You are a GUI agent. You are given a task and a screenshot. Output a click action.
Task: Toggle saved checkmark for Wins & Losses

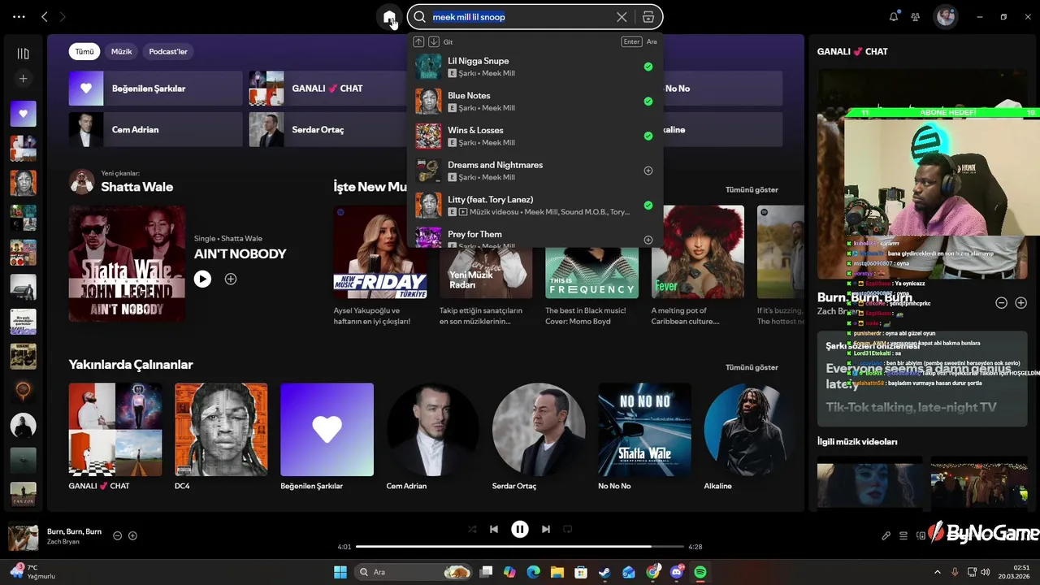tap(648, 136)
